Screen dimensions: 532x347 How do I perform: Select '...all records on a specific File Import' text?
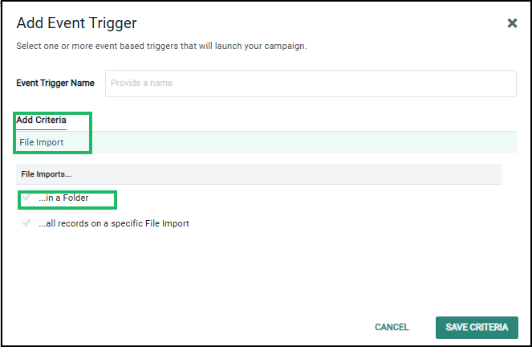(114, 223)
